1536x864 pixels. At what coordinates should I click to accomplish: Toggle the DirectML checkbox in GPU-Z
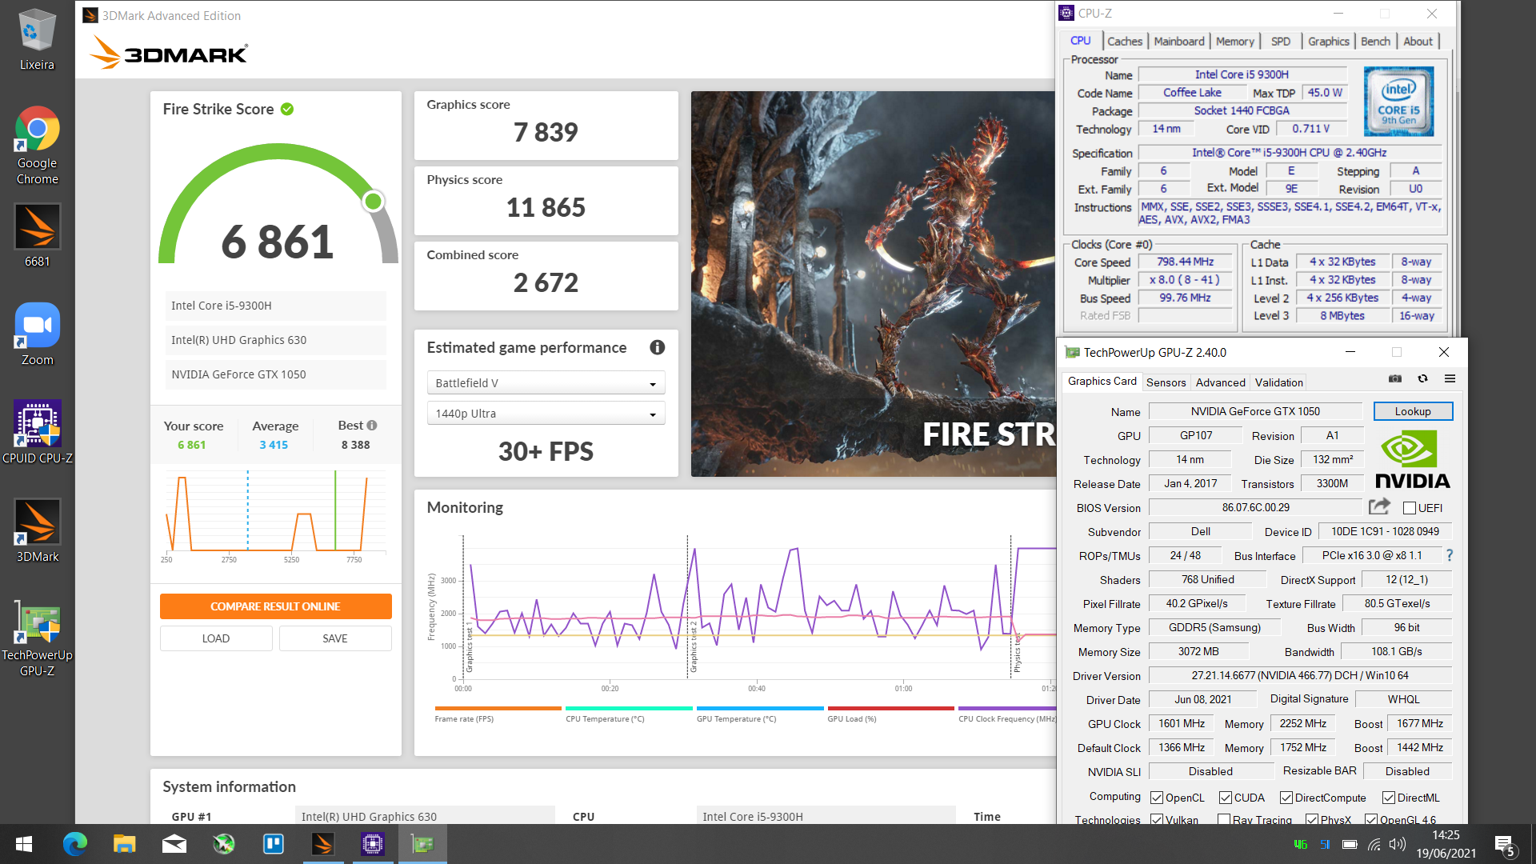(x=1389, y=798)
